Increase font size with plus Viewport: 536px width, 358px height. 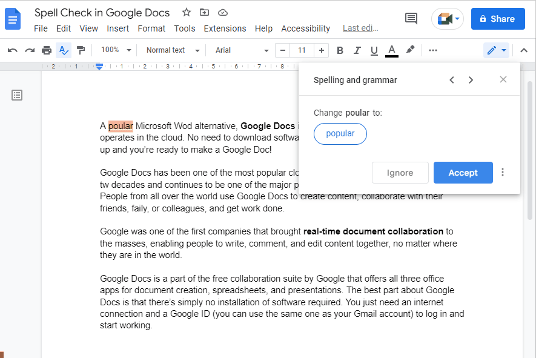(322, 51)
